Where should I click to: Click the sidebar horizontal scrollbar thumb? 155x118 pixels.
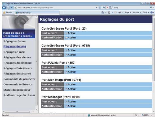click(17, 112)
